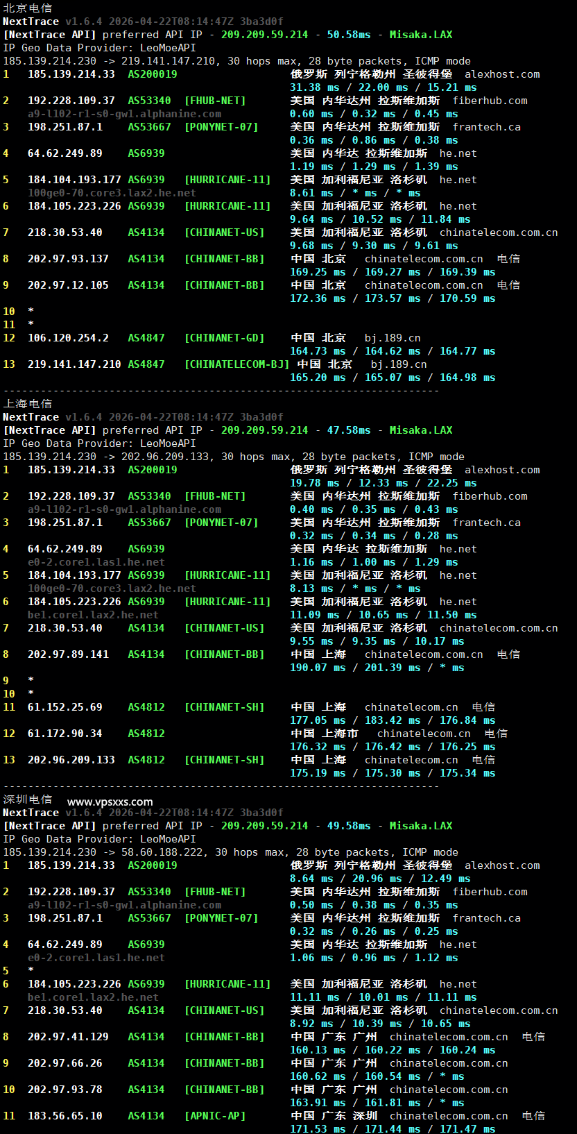Select the latency reading 164.73 ms

(318, 351)
